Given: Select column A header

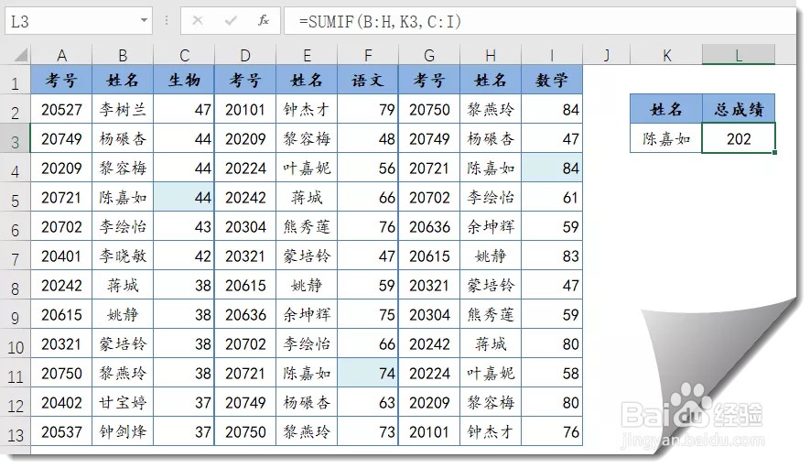Looking at the screenshot, I should click(61, 55).
